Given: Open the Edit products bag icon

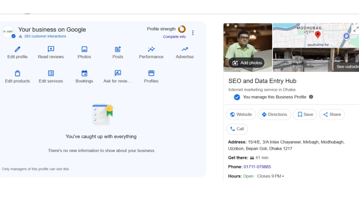Looking at the screenshot, I should click(x=17, y=73).
